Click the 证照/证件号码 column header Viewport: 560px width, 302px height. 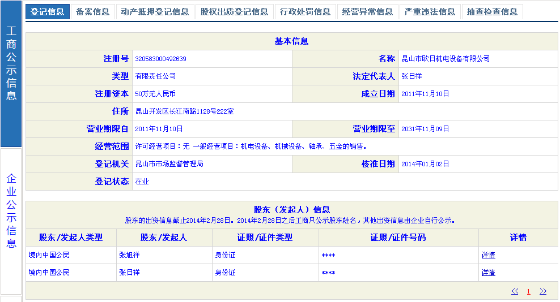click(398, 238)
